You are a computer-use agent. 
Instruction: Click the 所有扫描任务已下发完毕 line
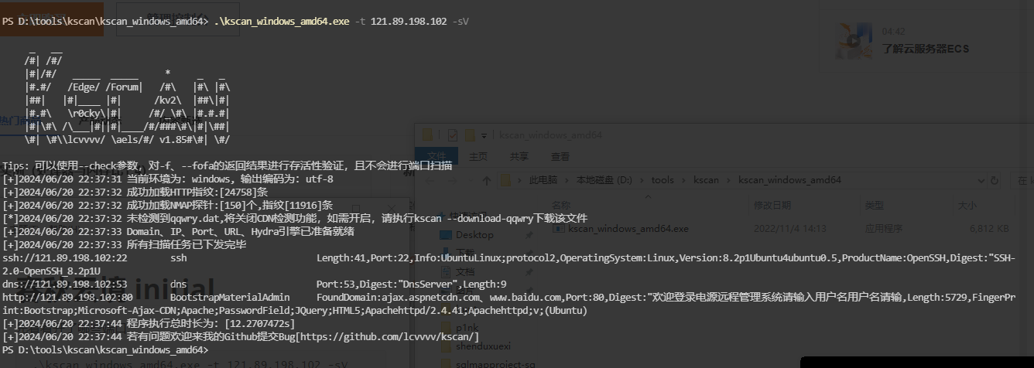point(124,244)
